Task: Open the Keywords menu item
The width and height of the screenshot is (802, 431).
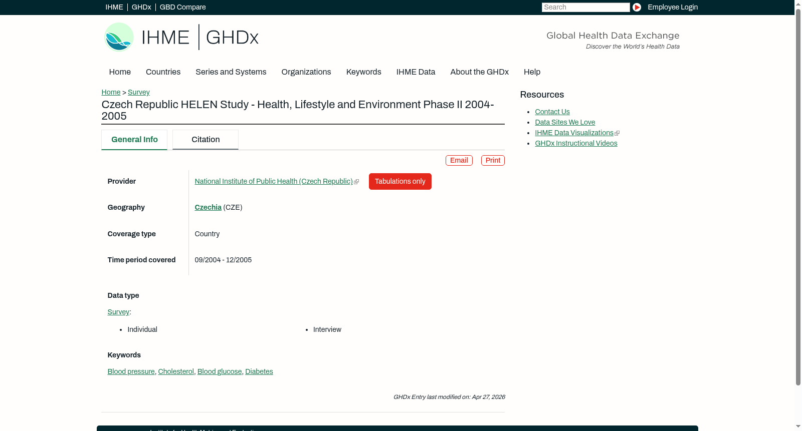Action: pos(364,72)
